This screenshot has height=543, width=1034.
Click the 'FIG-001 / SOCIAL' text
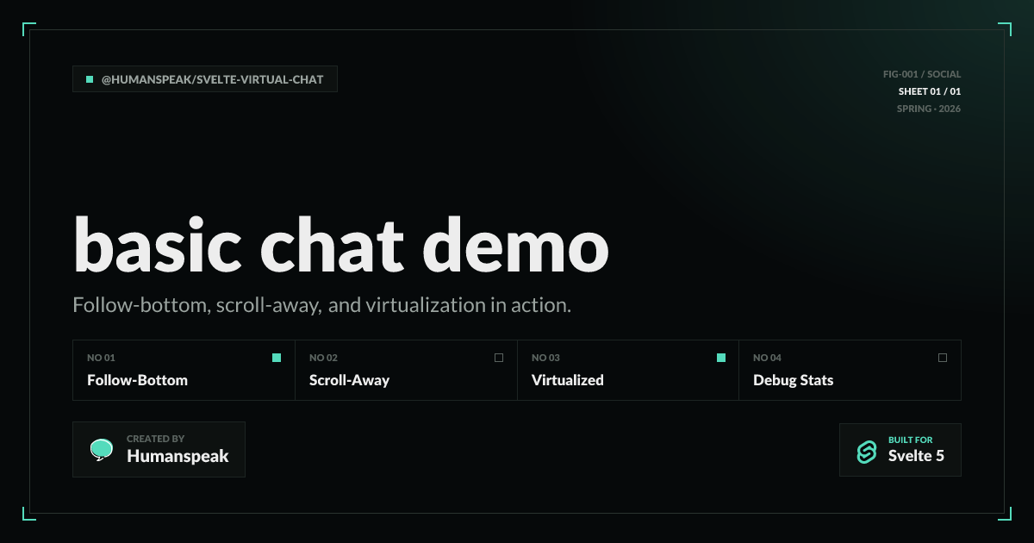tap(922, 74)
